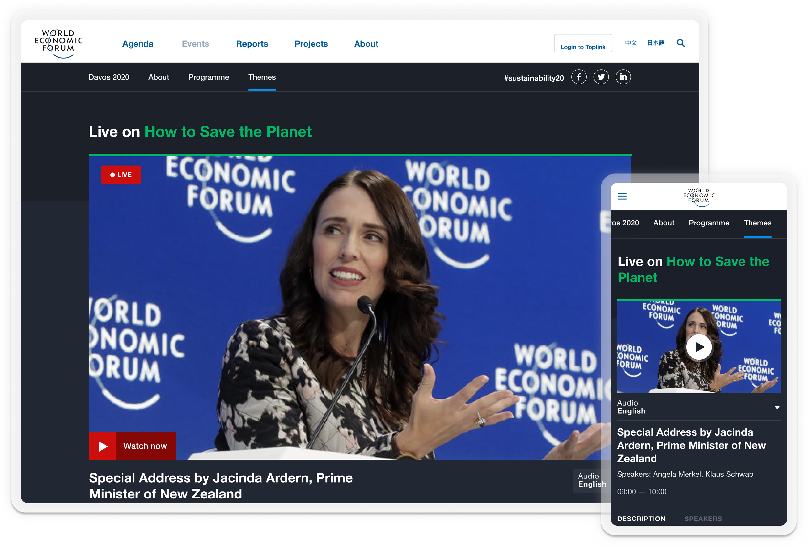This screenshot has width=808, height=547.
Task: Switch the site language to 中文
Action: click(x=631, y=43)
